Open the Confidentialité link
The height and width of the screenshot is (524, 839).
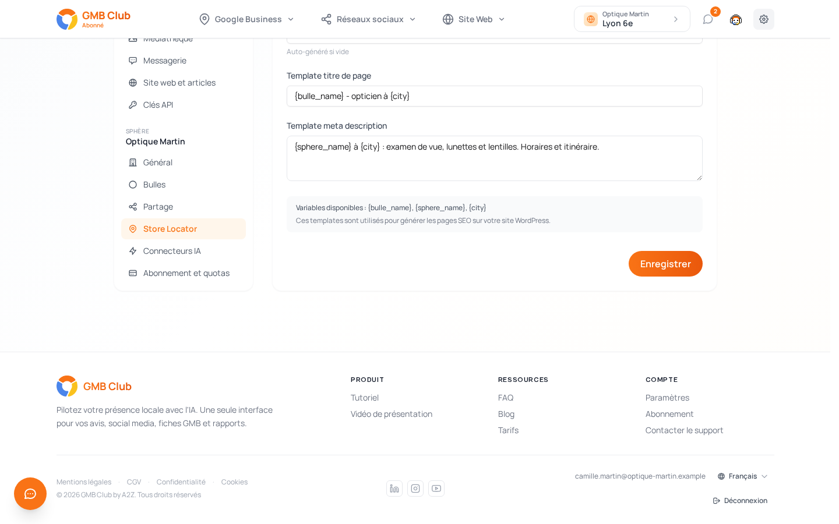181,482
